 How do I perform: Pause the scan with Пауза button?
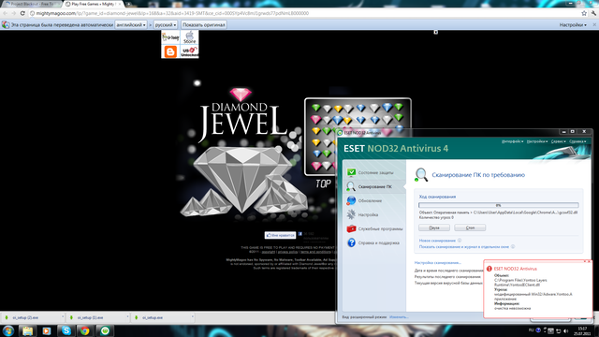coord(434,227)
